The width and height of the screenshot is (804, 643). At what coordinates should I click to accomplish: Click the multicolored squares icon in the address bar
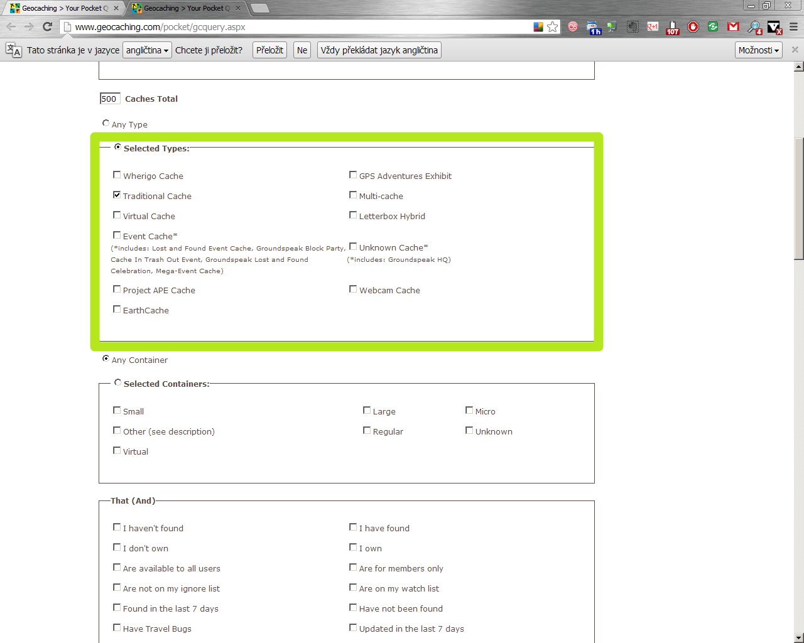click(538, 26)
